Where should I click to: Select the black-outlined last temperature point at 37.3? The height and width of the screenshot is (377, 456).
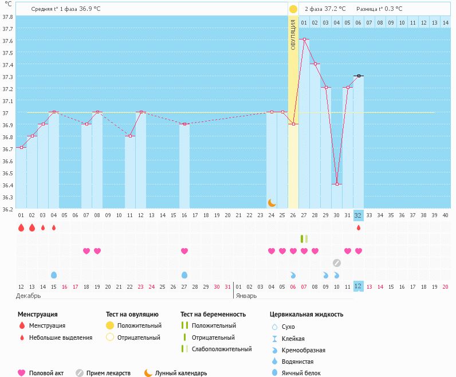[359, 76]
